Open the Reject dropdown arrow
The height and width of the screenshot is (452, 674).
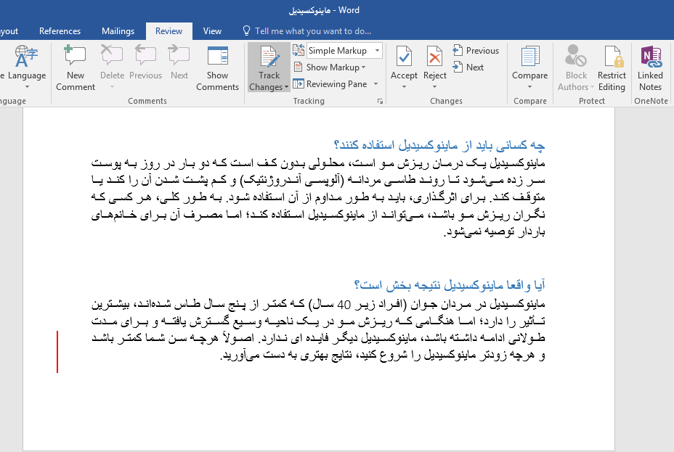(x=434, y=87)
